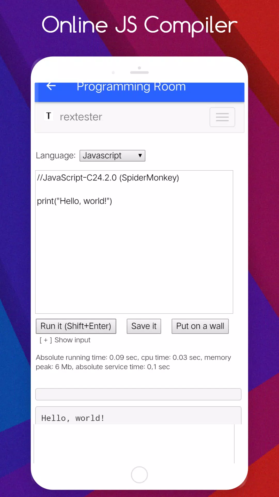Click inside the code editor area

[x=134, y=242]
